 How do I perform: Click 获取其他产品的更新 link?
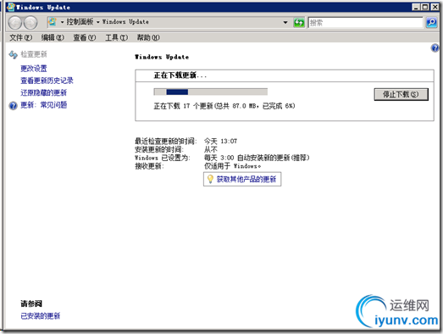click(x=246, y=179)
